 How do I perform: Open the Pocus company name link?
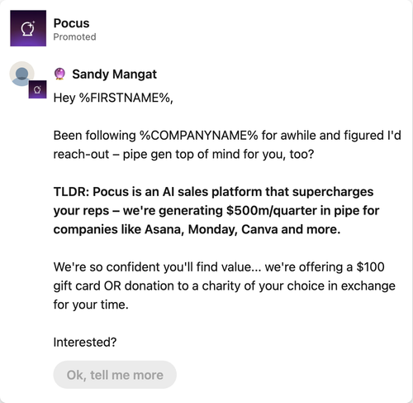[x=71, y=23]
